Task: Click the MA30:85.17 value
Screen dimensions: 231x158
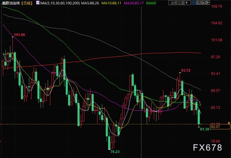Action: [x=134, y=3]
